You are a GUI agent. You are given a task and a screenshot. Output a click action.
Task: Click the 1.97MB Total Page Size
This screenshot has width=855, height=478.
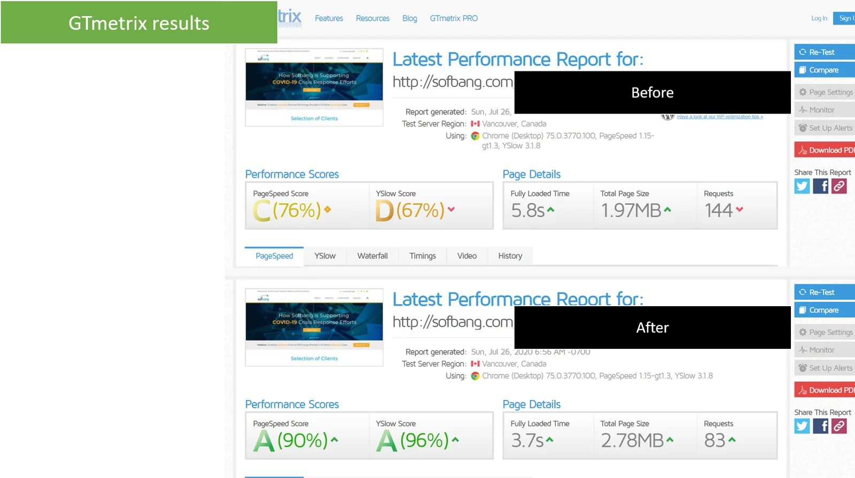[631, 210]
